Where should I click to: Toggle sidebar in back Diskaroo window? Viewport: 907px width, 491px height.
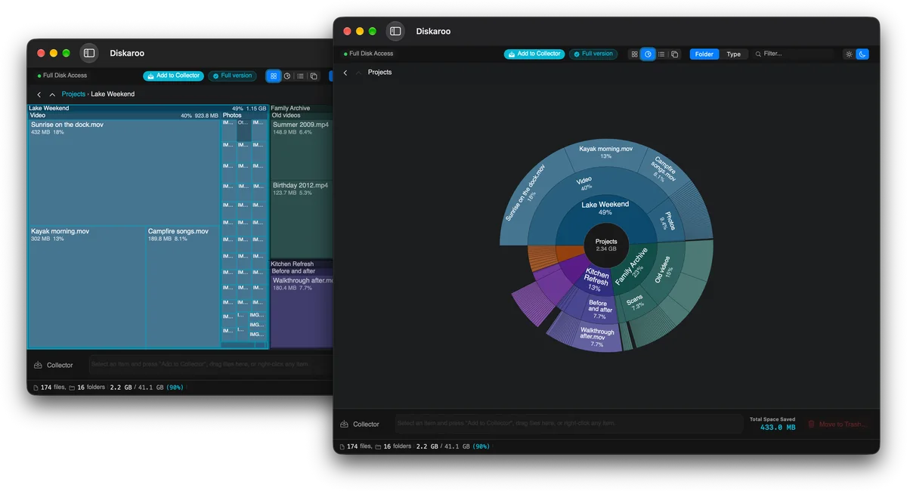[89, 53]
